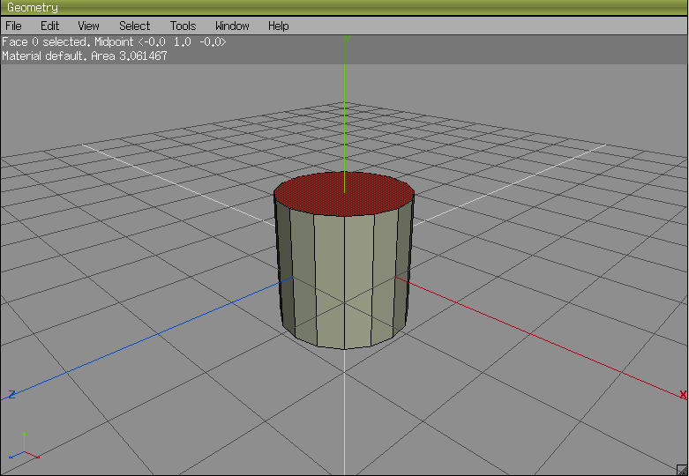Open the Window menu

click(x=232, y=26)
